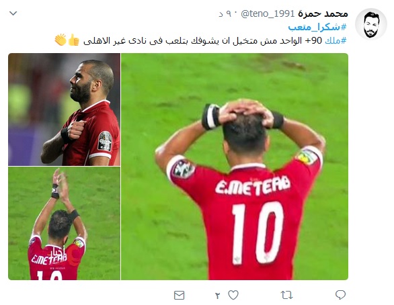Click the thumbs up emoji in tweet

(x=74, y=40)
